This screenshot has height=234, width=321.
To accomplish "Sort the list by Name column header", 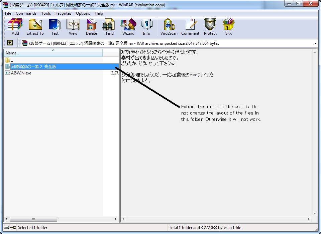I will [x=53, y=53].
